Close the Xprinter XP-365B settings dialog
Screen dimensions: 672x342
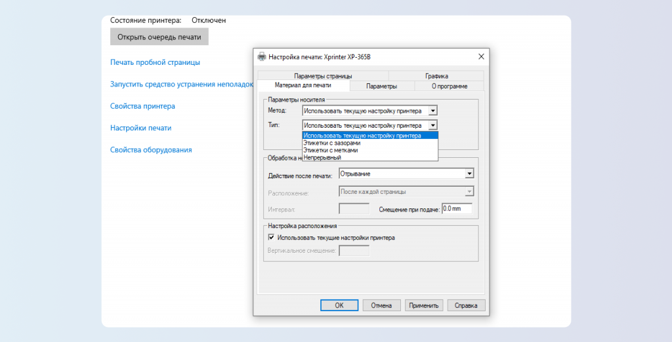481,57
